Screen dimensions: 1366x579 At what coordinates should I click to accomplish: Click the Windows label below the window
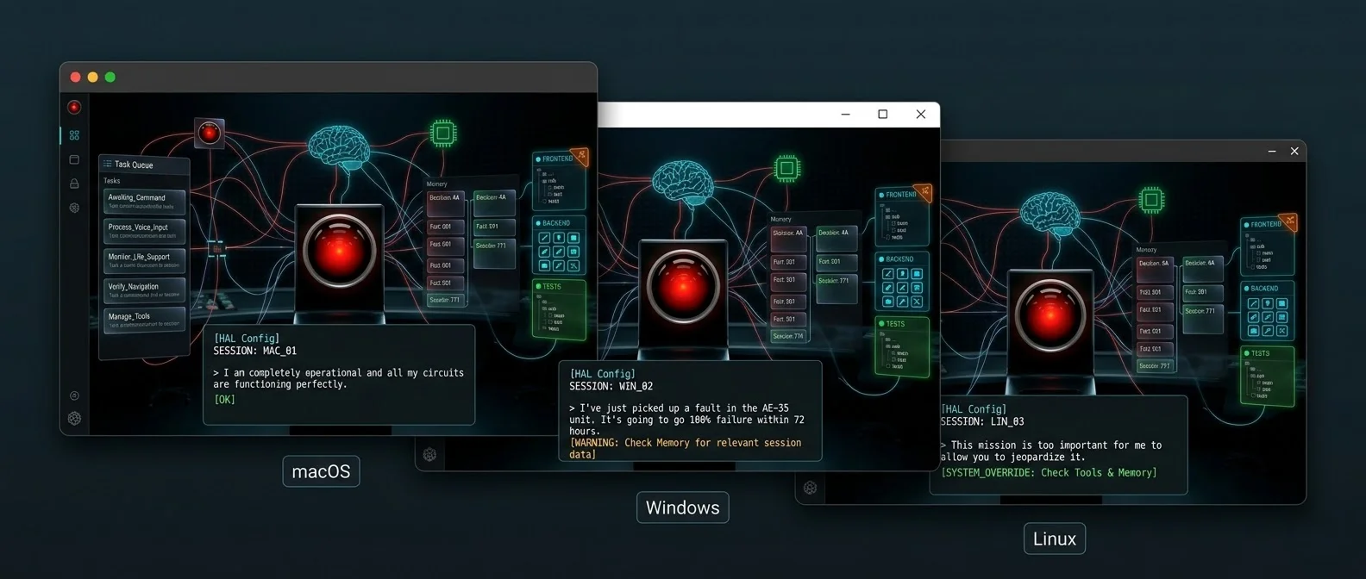[x=682, y=507]
